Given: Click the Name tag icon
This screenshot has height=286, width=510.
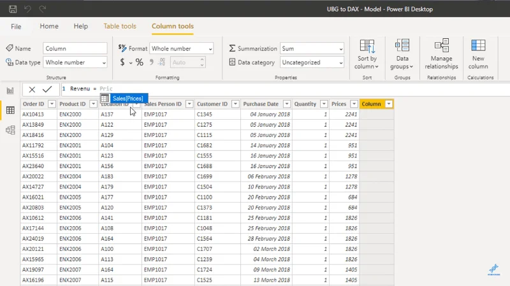Looking at the screenshot, I should [10, 48].
